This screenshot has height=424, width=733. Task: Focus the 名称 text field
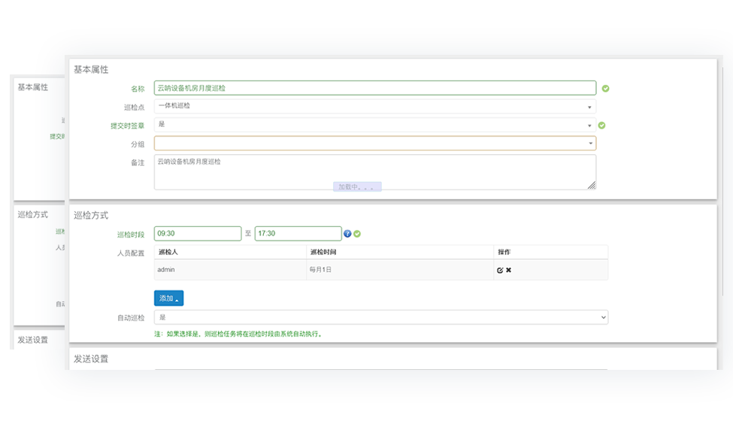click(374, 88)
